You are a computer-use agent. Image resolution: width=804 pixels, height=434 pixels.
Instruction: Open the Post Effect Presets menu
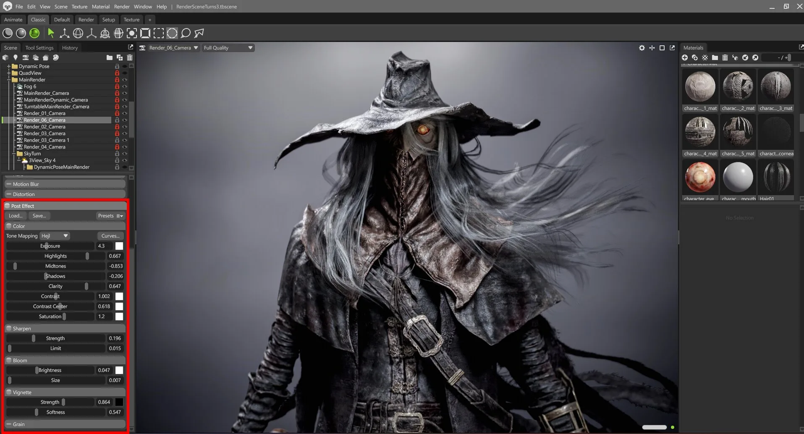(x=110, y=216)
